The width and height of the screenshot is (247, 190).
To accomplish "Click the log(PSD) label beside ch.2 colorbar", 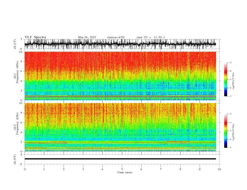I will click(x=233, y=132).
